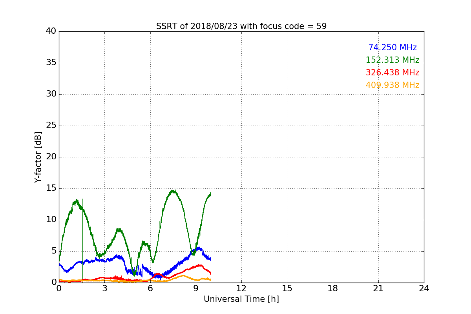
Task: Click the "Universal Time [h]" axis label
Action: (x=241, y=299)
